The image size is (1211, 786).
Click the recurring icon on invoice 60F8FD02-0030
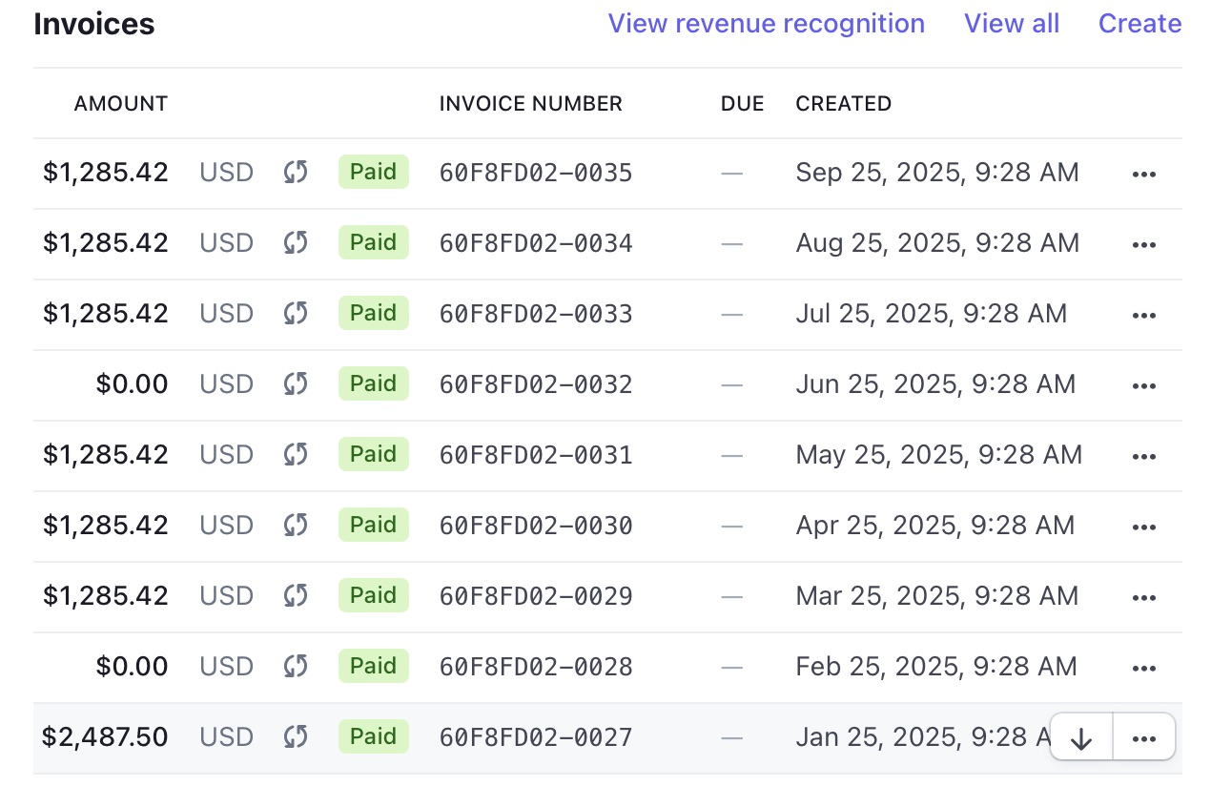point(296,525)
